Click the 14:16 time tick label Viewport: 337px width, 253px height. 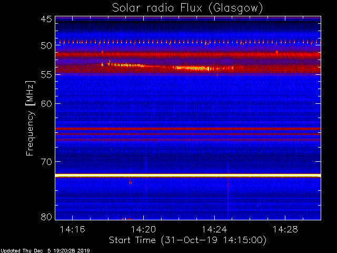pos(73,230)
